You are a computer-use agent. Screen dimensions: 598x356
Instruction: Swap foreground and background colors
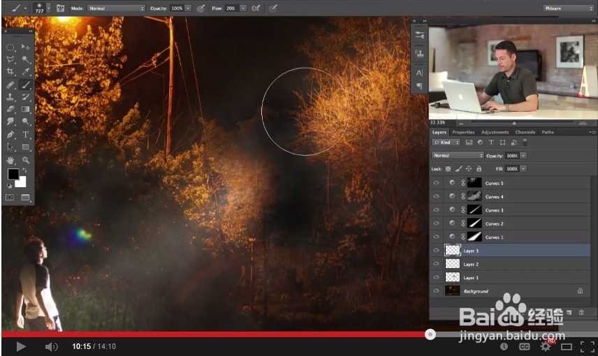click(24, 170)
